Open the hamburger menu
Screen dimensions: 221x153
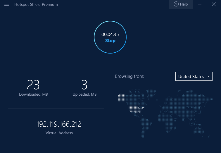click(7, 4)
